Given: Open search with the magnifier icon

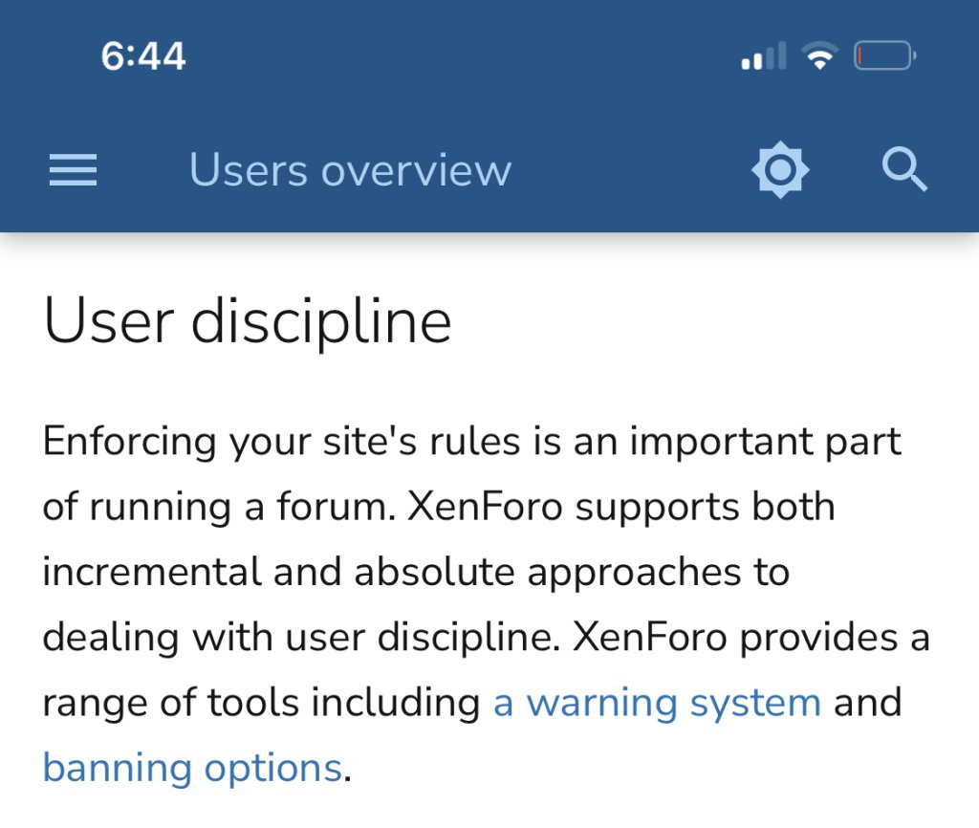Looking at the screenshot, I should (x=903, y=171).
